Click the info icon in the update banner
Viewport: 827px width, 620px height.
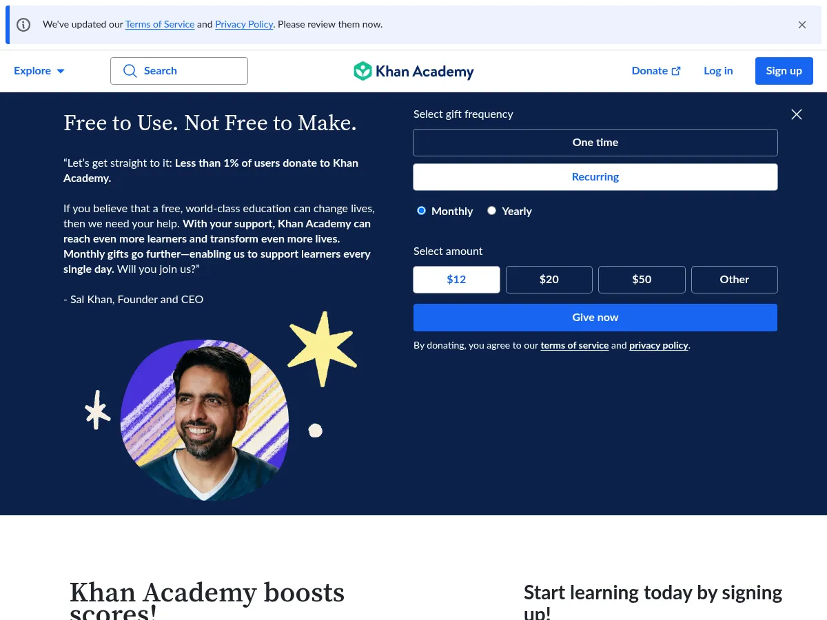tap(23, 24)
